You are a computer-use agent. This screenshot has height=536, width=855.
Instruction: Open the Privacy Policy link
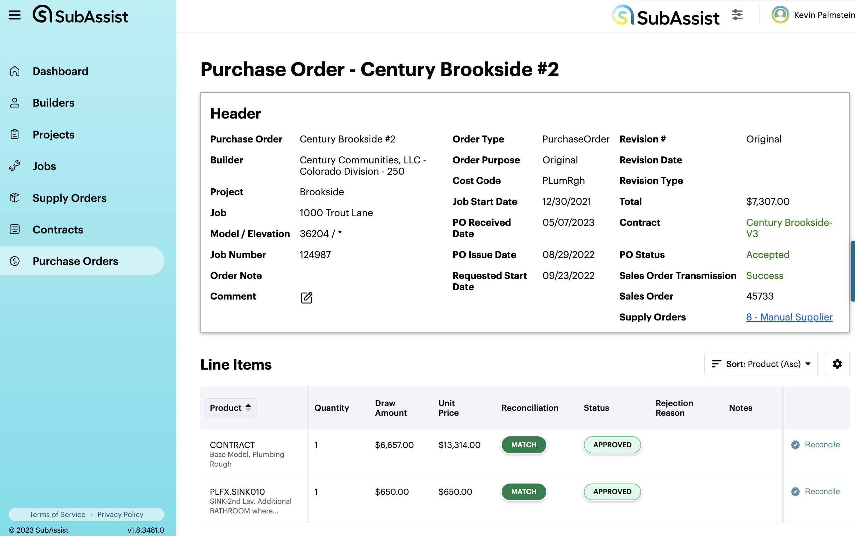tap(120, 514)
